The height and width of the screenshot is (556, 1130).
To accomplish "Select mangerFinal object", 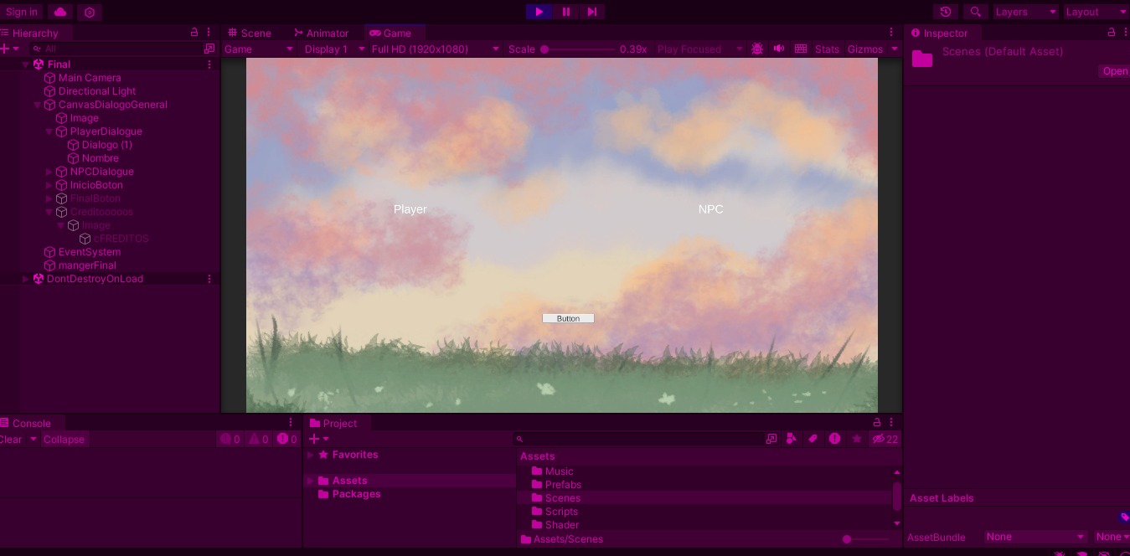I will click(x=87, y=265).
